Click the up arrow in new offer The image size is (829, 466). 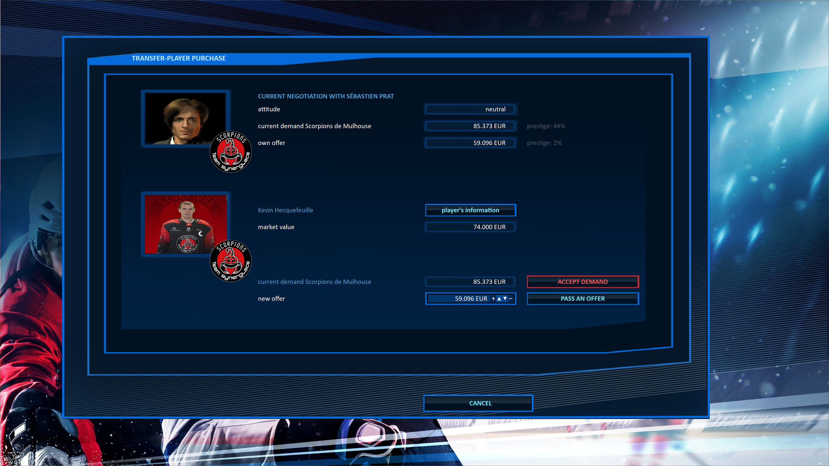499,299
